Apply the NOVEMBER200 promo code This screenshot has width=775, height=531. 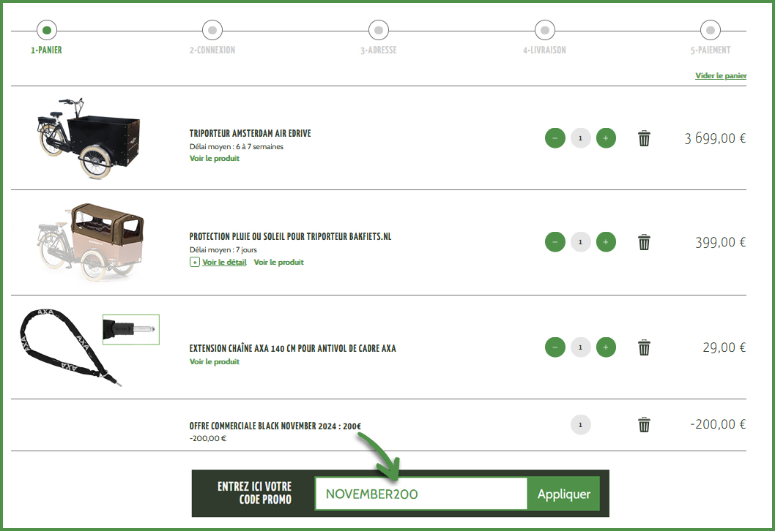pos(563,494)
